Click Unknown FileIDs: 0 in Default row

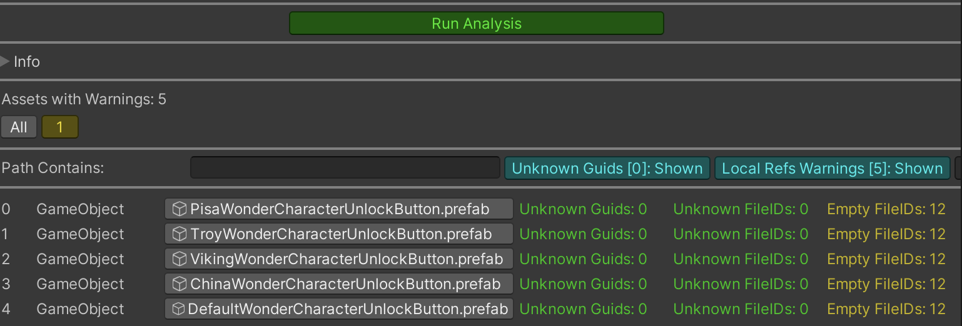pos(741,309)
